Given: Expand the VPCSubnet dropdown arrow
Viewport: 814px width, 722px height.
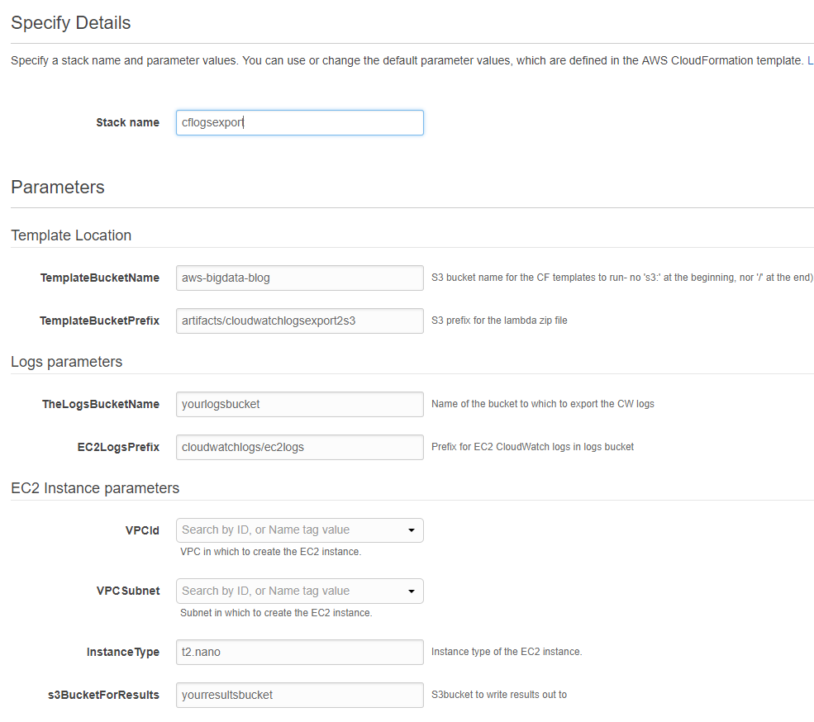Looking at the screenshot, I should [412, 591].
